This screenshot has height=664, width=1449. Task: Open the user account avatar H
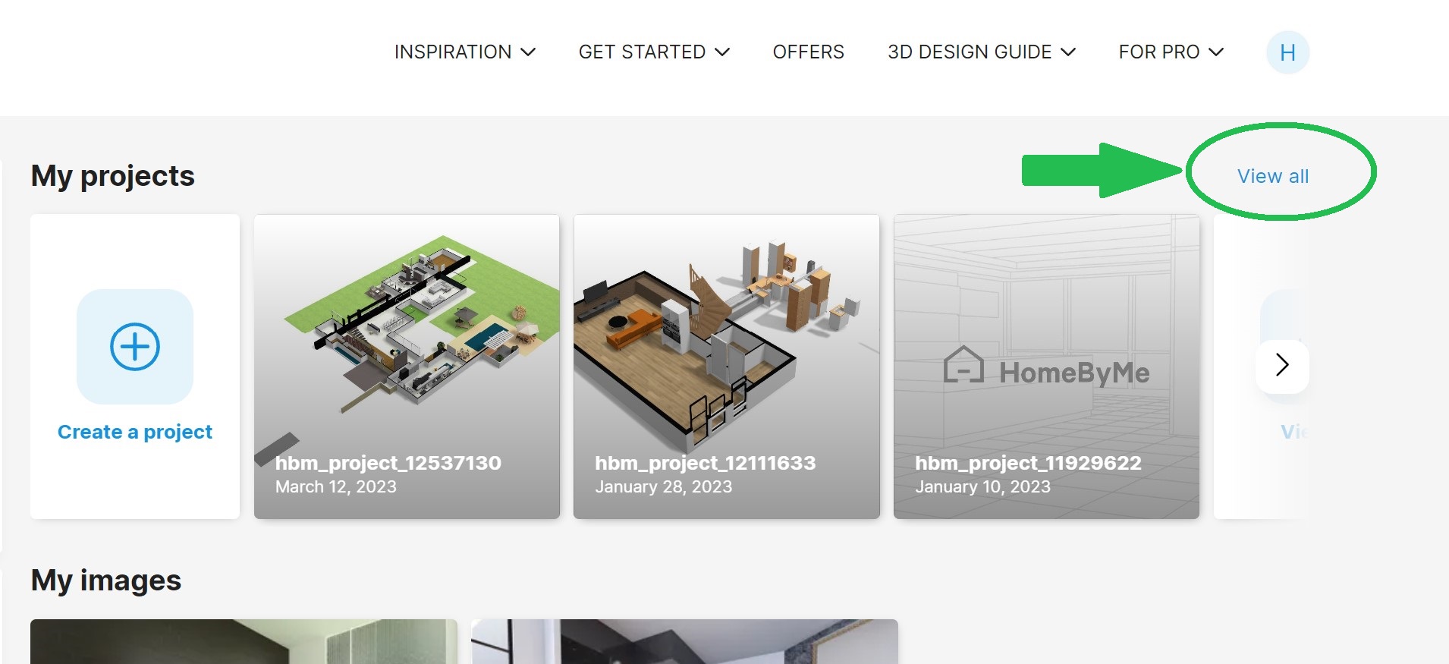click(1287, 52)
